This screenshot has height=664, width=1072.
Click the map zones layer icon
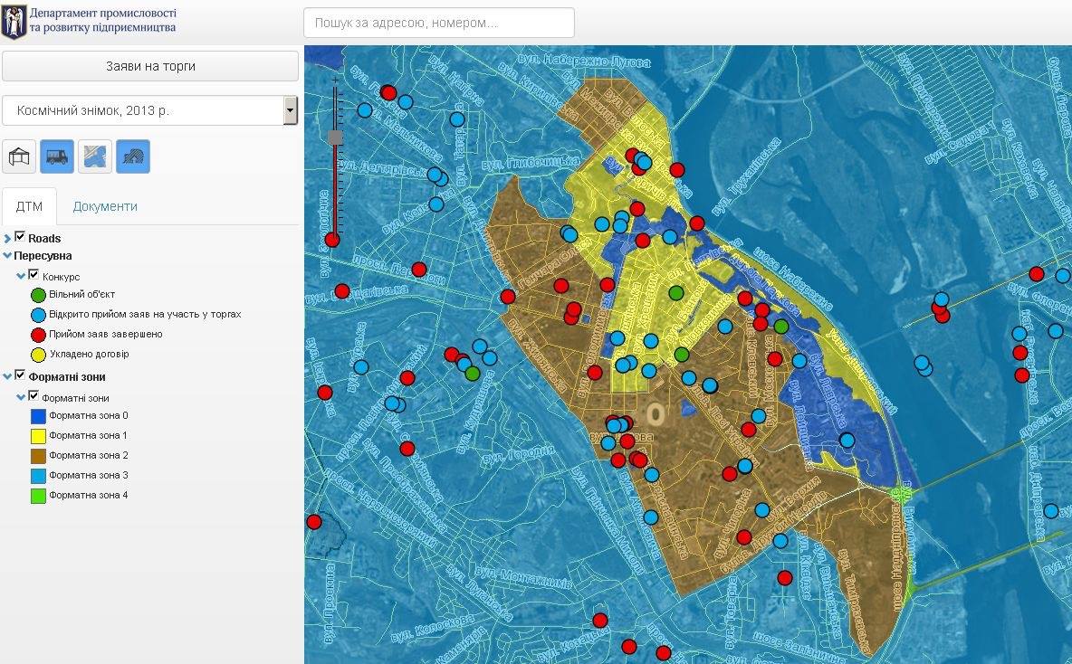pos(95,157)
